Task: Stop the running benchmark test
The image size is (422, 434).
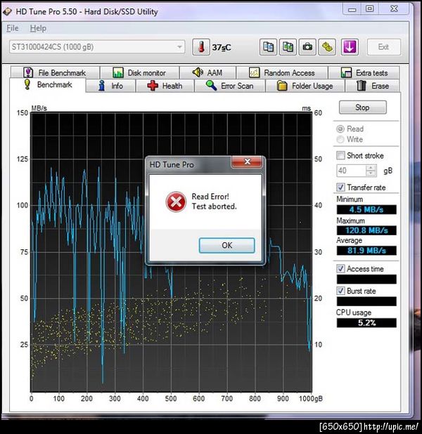Action: click(362, 107)
